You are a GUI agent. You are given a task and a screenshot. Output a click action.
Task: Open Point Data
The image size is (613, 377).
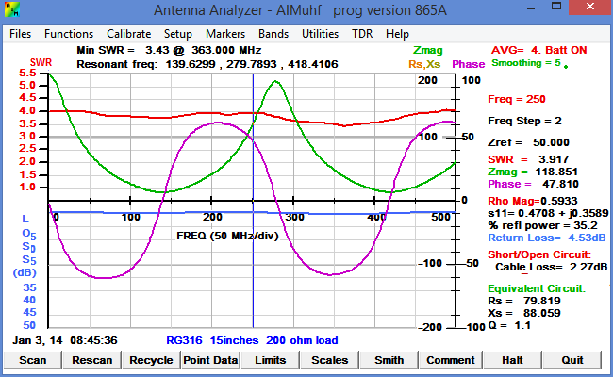coord(210,359)
